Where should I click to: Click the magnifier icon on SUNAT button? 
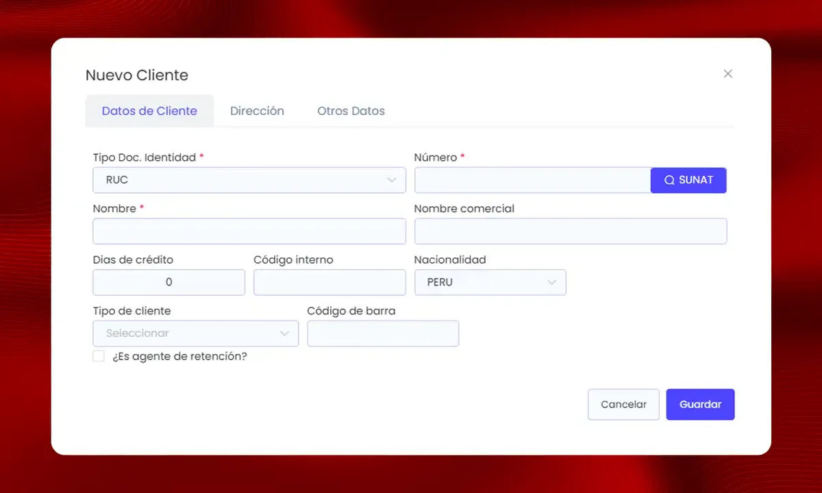tap(669, 180)
